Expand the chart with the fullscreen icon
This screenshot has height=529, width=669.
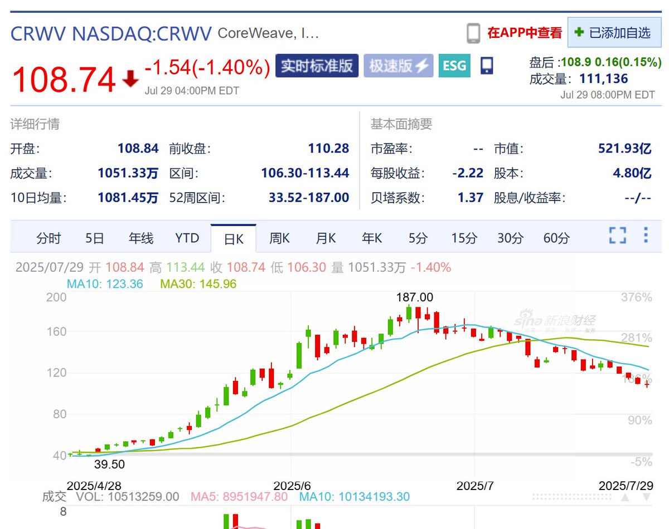618,236
